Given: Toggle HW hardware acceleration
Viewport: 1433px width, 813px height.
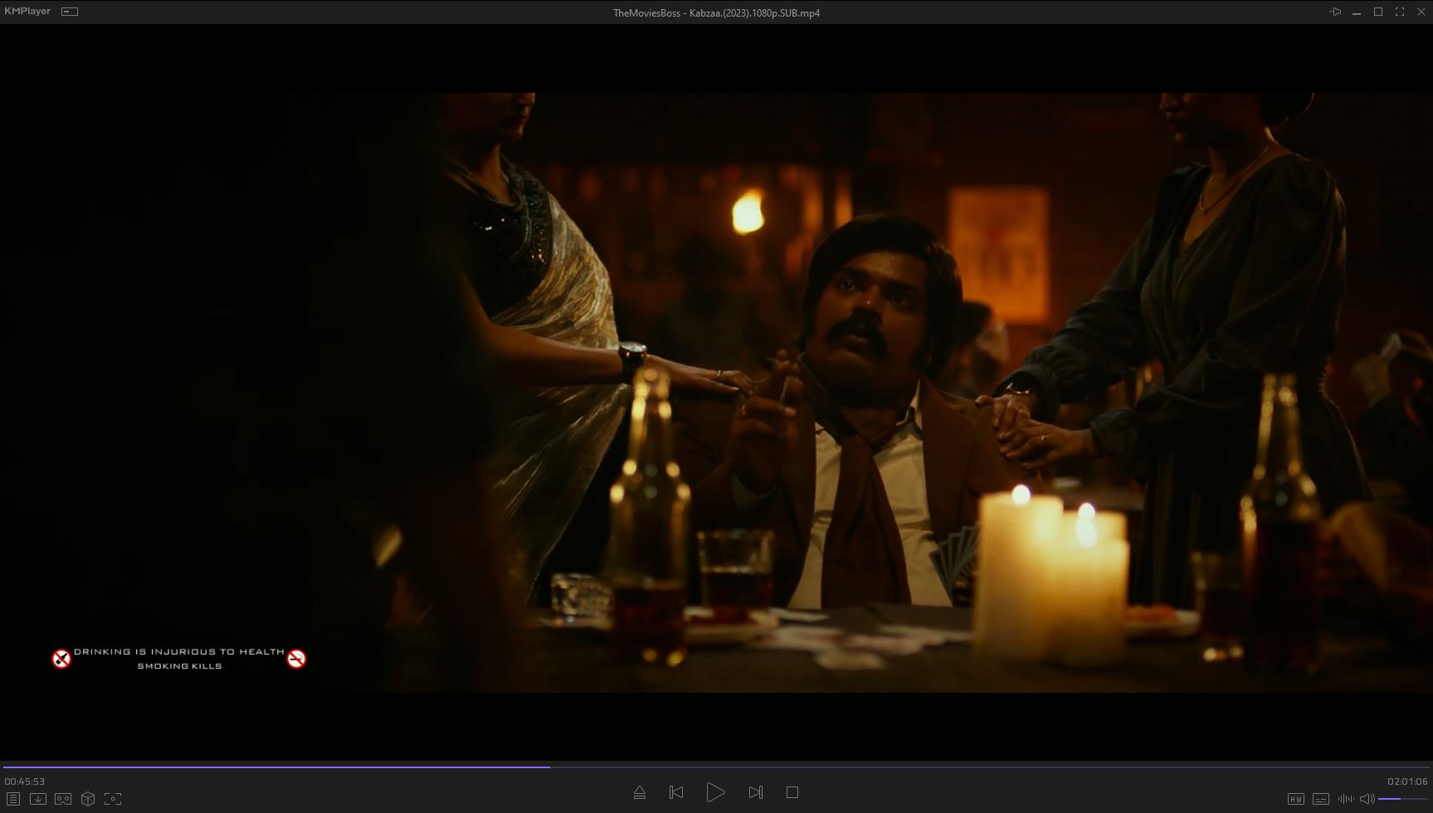Looking at the screenshot, I should [x=1295, y=799].
